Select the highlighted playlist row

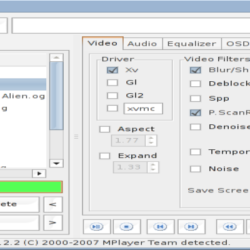[23, 84]
